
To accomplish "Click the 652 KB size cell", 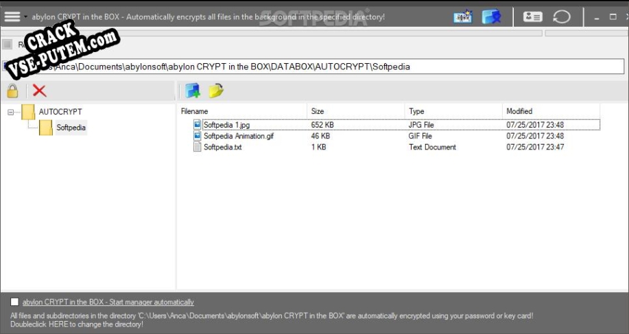I will pos(322,125).
